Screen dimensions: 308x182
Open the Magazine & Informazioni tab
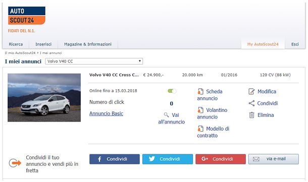(88, 44)
